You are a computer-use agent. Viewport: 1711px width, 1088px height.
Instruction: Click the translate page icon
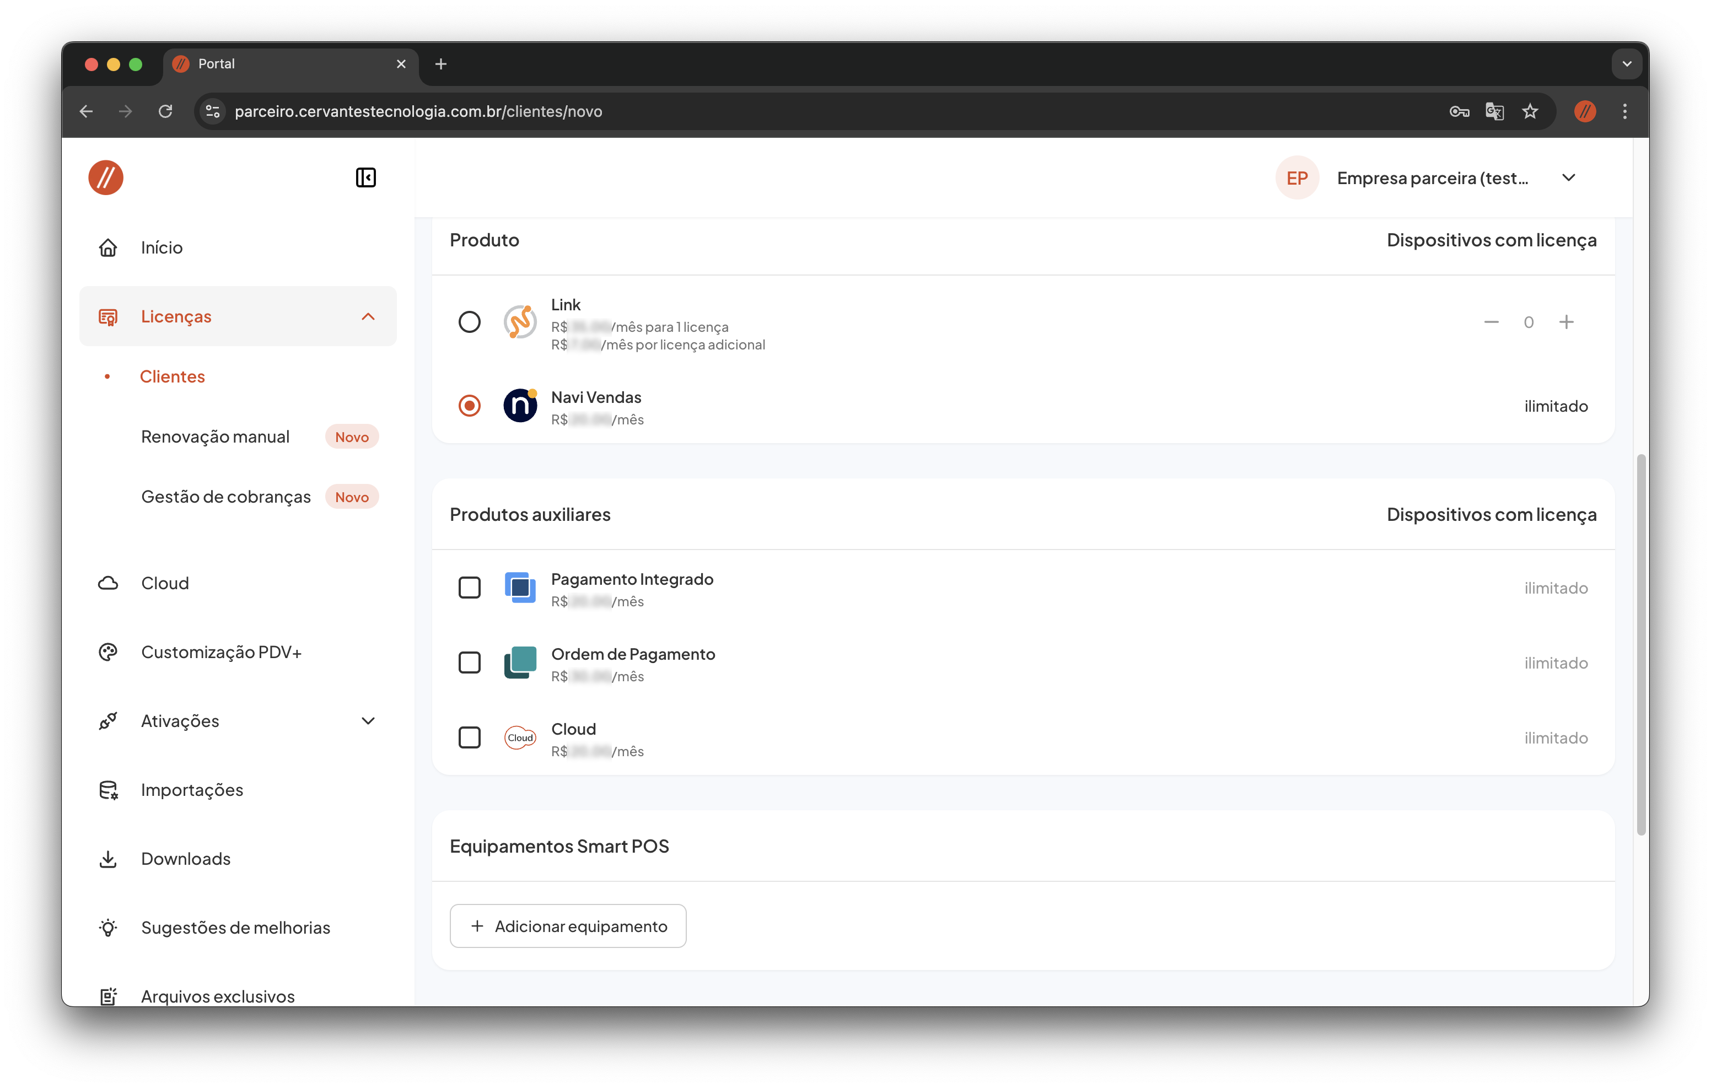[1494, 111]
